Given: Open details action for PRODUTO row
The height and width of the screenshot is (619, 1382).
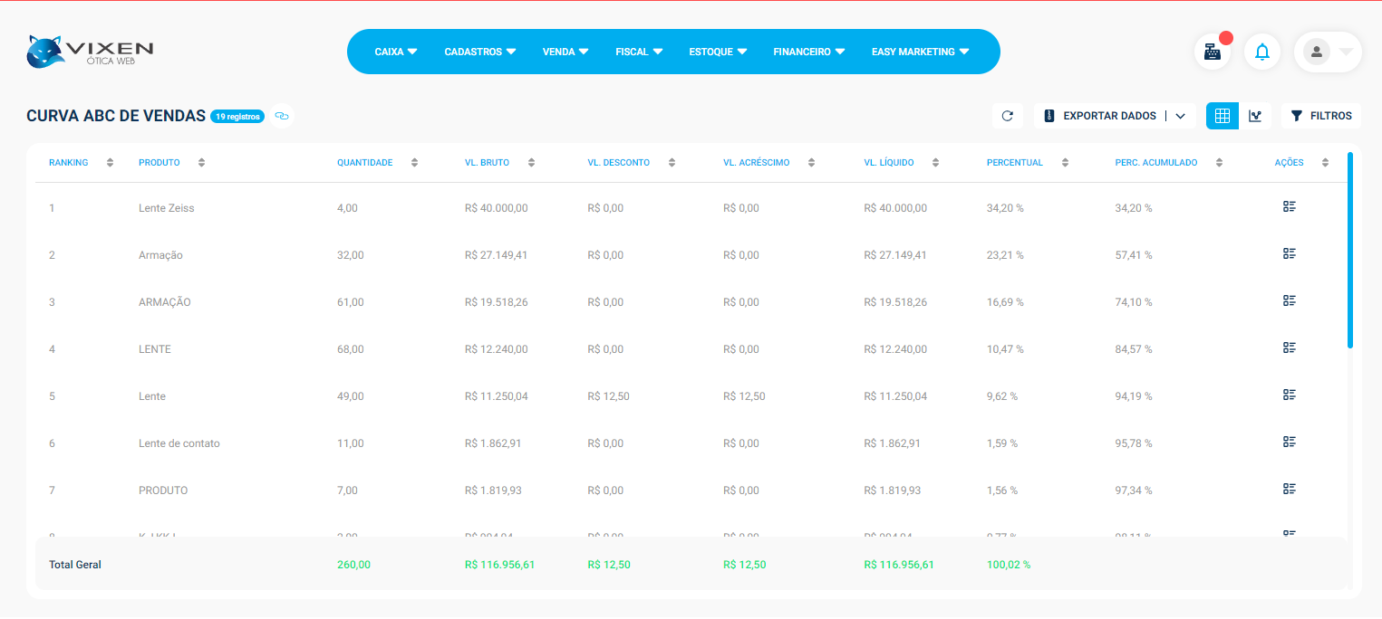Looking at the screenshot, I should point(1290,490).
